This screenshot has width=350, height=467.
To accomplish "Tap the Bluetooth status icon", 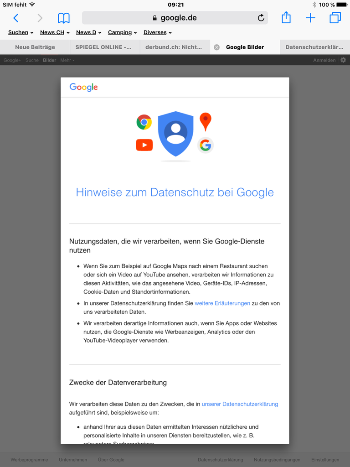I will click(314, 5).
